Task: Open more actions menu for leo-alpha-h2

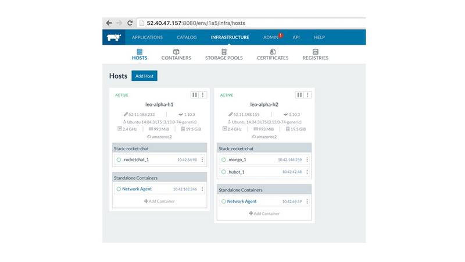Action: [307, 95]
